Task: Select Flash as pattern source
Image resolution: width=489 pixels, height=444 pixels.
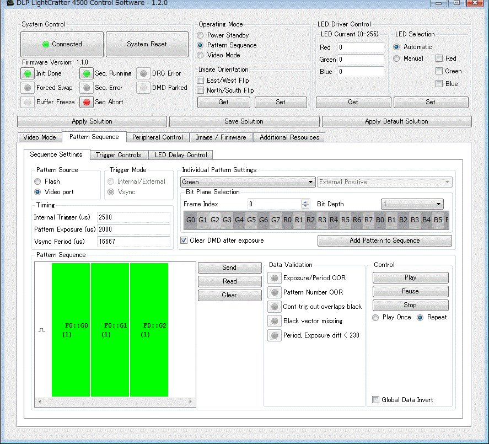Action: click(37, 181)
